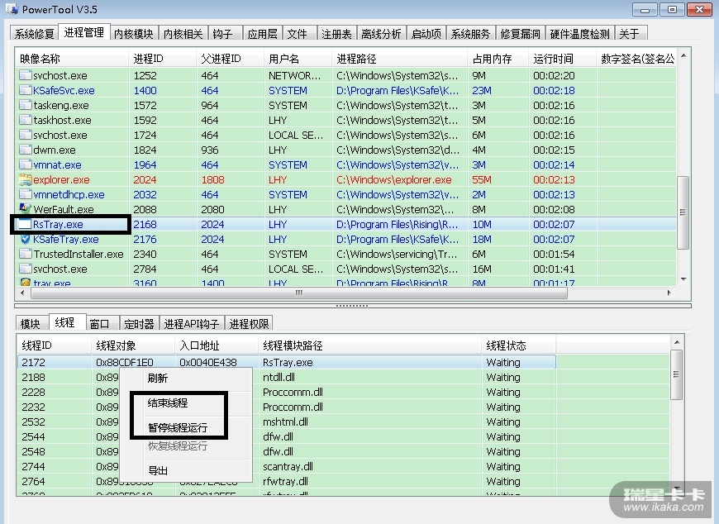Select thread 2744 row
719x524 pixels.
[343, 466]
